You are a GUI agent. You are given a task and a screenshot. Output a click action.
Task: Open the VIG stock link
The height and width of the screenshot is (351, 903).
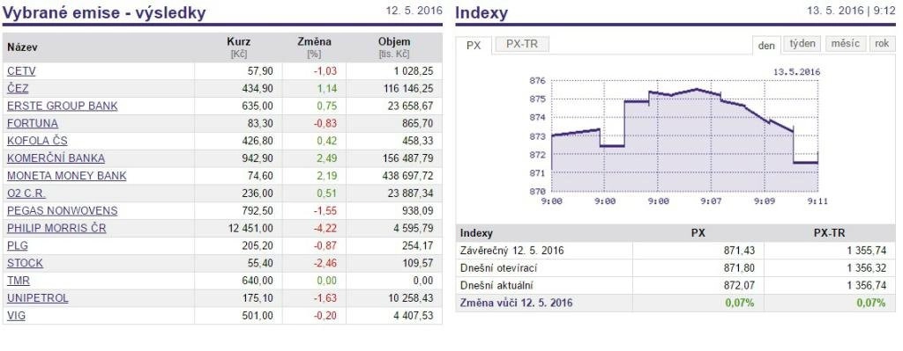16,316
